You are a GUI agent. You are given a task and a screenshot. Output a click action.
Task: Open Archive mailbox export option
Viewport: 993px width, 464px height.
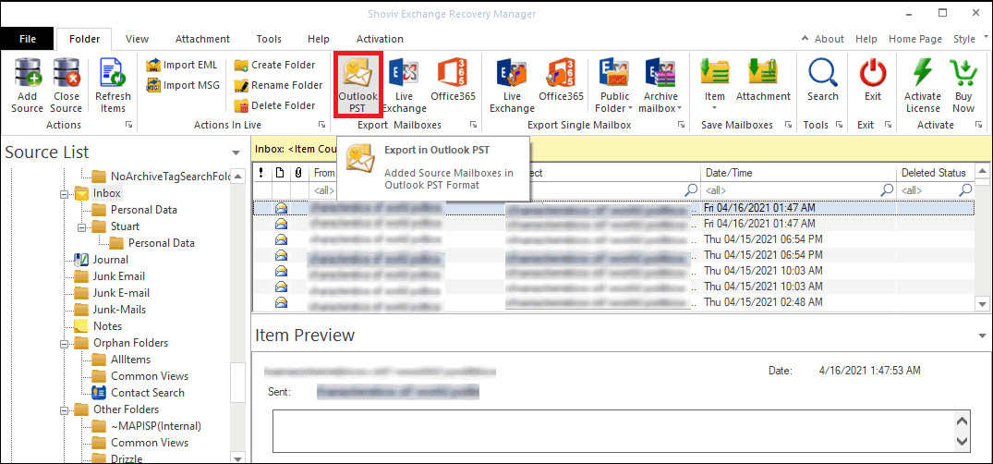pyautogui.click(x=660, y=85)
